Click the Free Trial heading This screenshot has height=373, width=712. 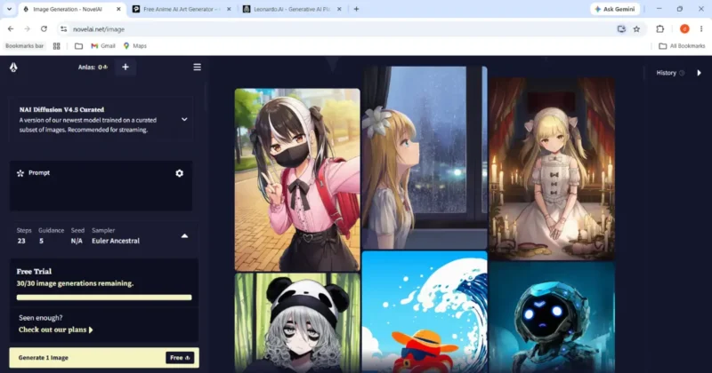(34, 272)
